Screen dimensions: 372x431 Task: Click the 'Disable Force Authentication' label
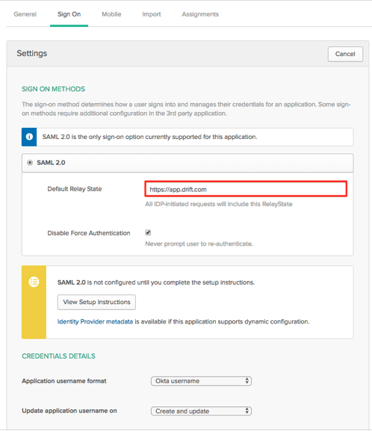point(89,233)
